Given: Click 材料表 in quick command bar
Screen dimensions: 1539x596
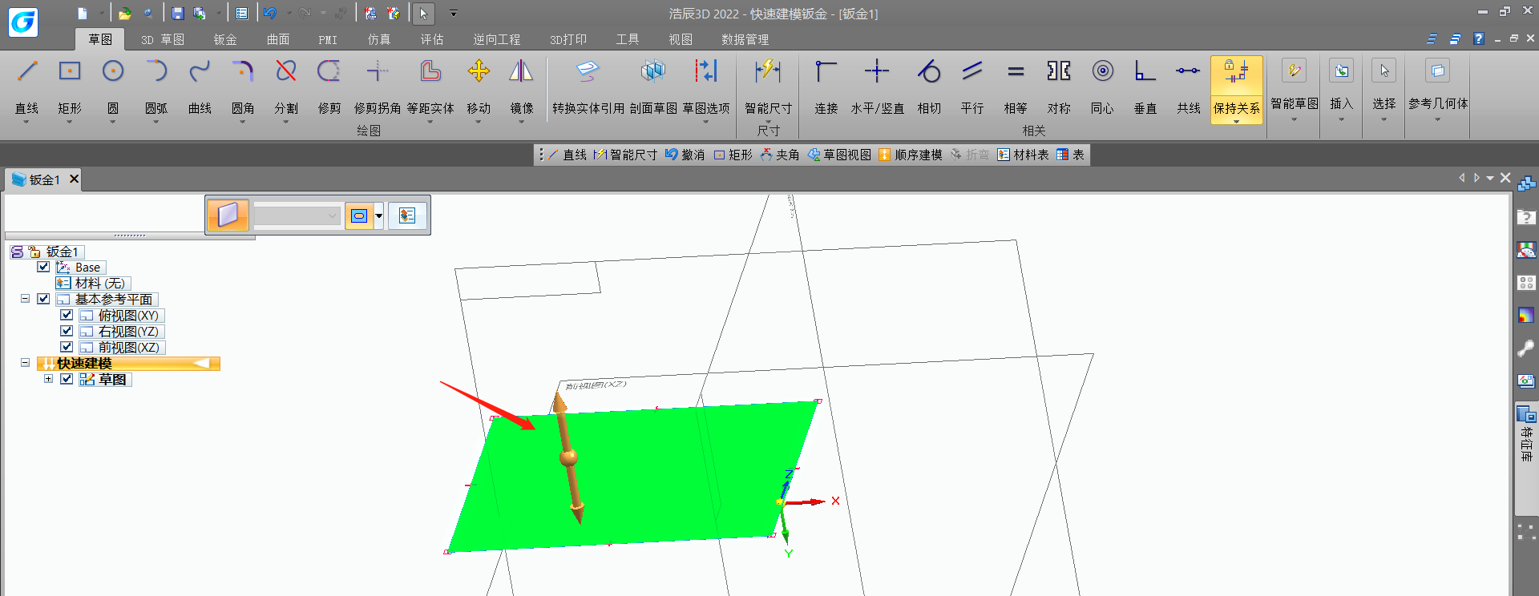Looking at the screenshot, I should (x=1023, y=155).
